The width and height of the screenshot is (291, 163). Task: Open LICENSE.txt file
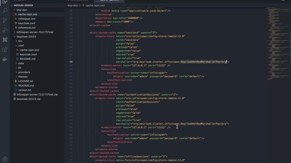pyautogui.click(x=25, y=81)
